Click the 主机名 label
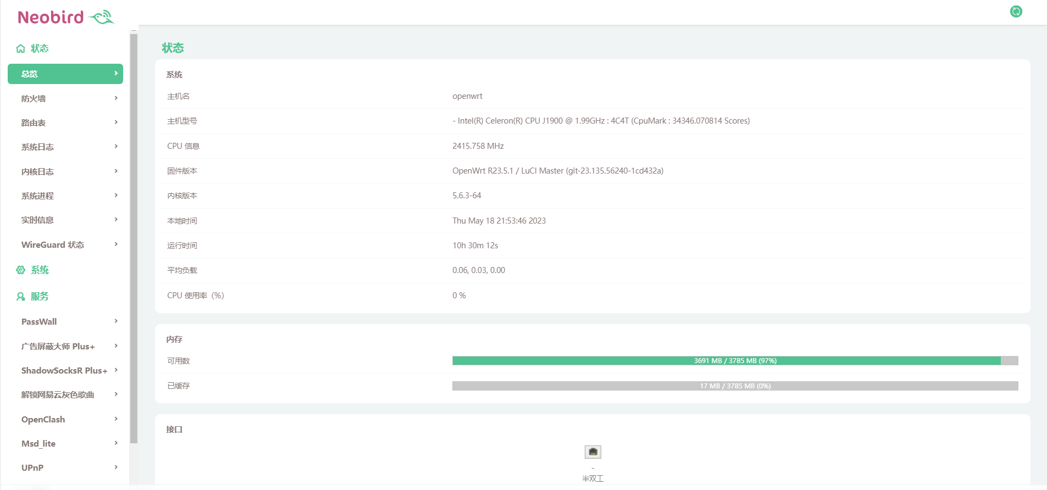Screen dimensions: 1047x490 [178, 96]
